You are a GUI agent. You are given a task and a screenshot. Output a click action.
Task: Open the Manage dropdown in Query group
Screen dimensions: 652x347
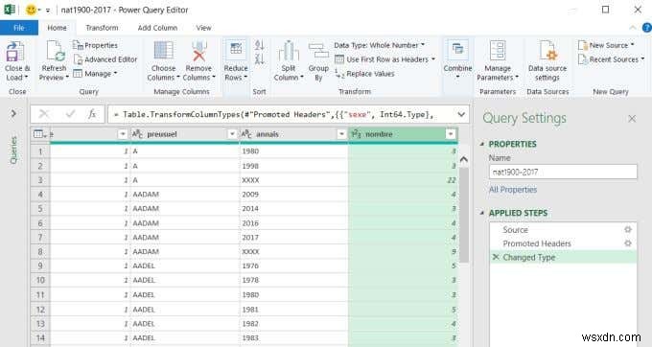96,74
